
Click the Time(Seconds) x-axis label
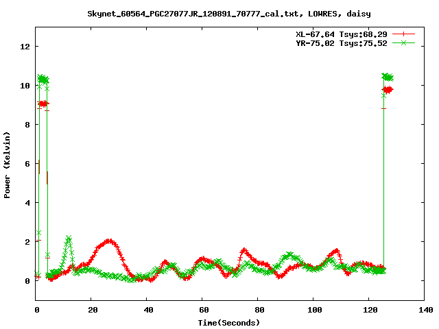click(x=229, y=323)
